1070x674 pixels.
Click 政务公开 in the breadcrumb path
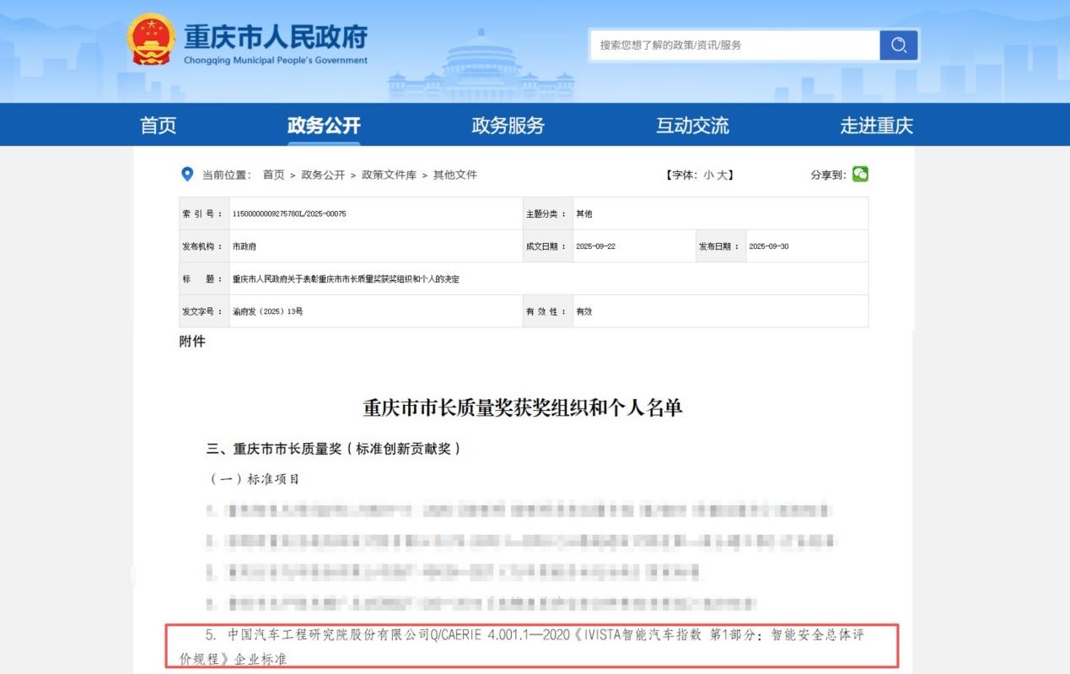[323, 175]
